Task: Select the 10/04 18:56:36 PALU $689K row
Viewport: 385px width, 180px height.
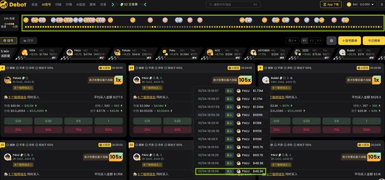Action: pyautogui.click(x=231, y=115)
